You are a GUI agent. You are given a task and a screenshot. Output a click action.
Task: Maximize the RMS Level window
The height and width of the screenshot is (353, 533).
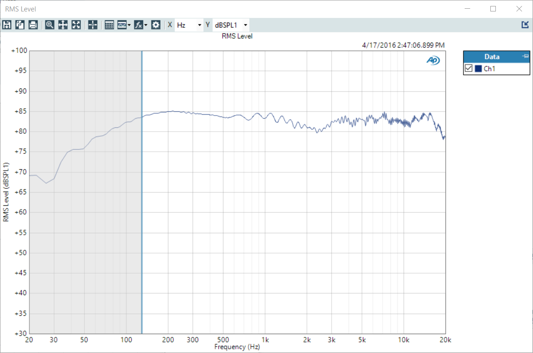click(x=493, y=9)
